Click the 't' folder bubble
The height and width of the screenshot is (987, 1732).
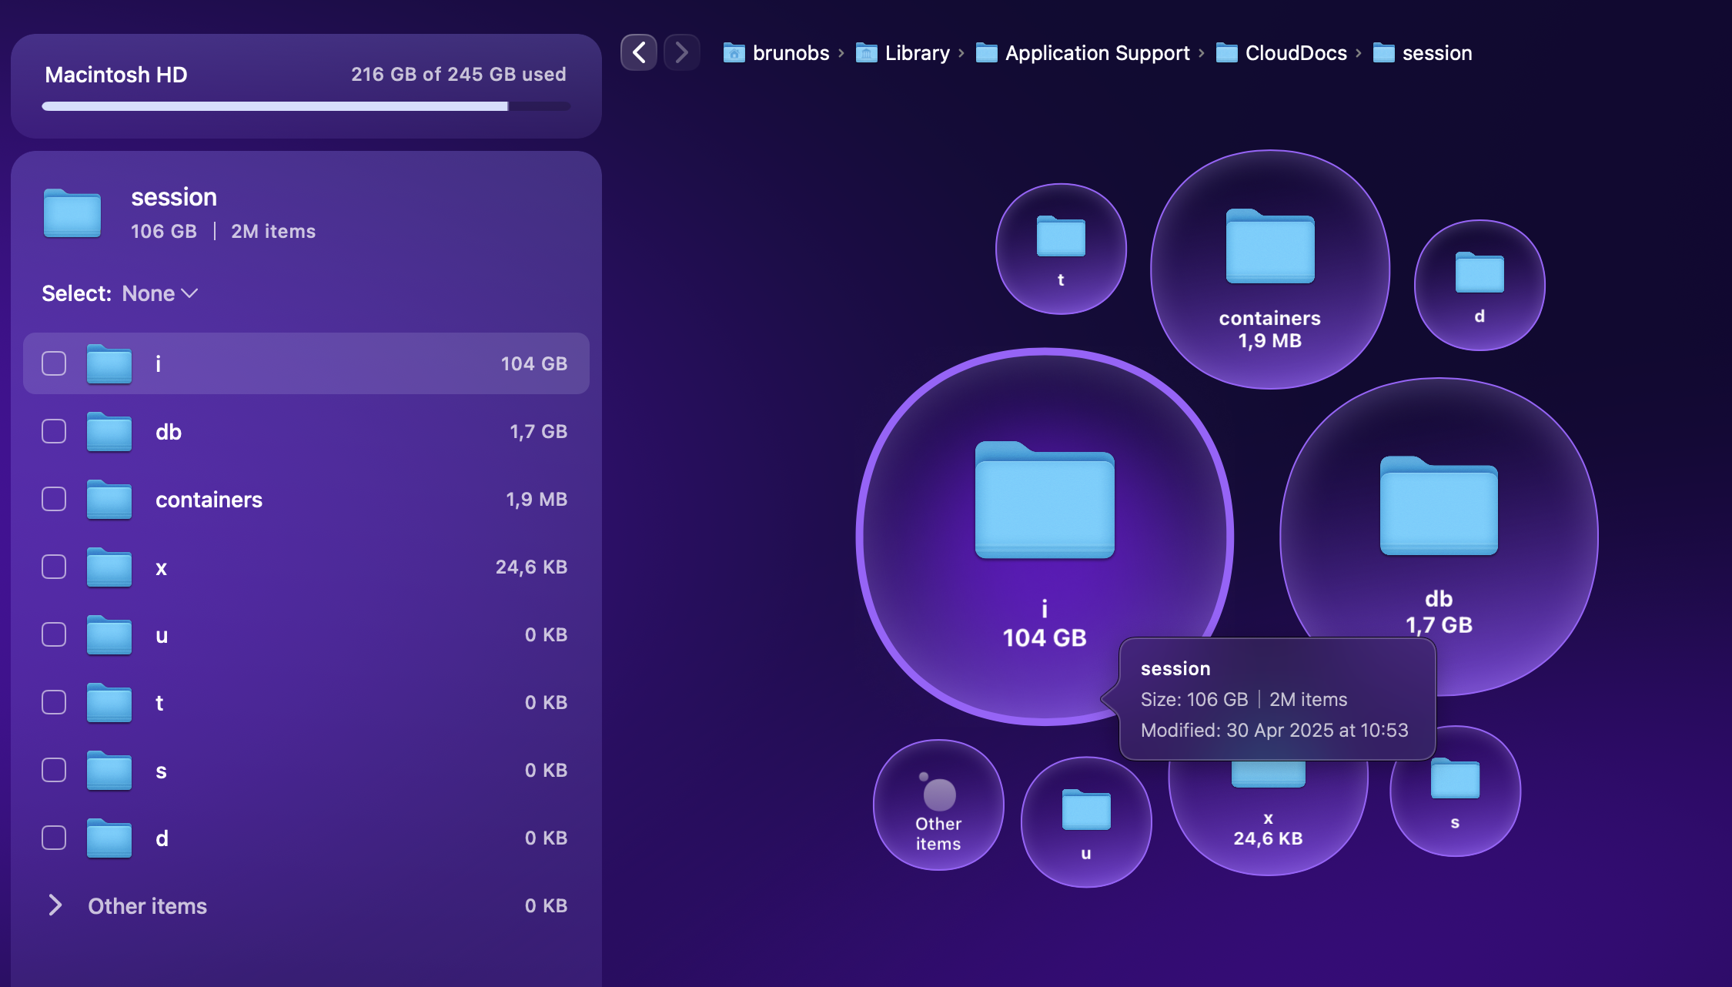point(1061,248)
